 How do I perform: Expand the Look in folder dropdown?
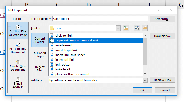pyautogui.click(x=118, y=28)
